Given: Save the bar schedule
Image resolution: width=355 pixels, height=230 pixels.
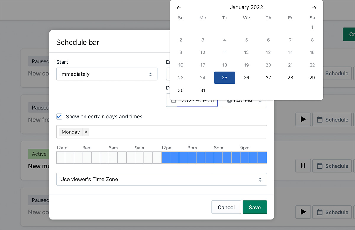Looking at the screenshot, I should (x=254, y=207).
